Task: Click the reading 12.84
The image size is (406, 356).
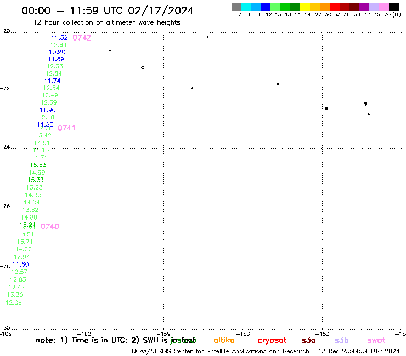Action: point(54,73)
